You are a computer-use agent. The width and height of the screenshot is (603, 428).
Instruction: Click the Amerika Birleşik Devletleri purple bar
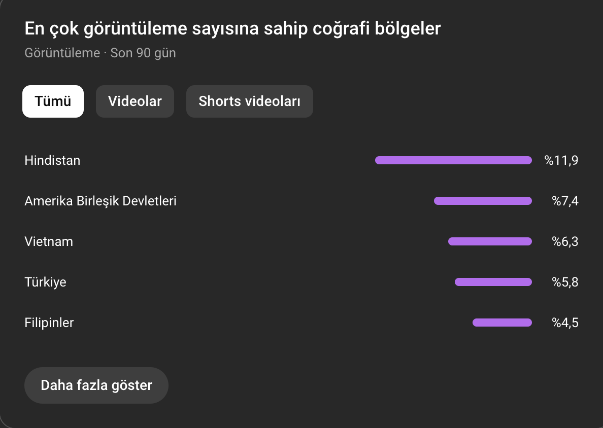(483, 201)
